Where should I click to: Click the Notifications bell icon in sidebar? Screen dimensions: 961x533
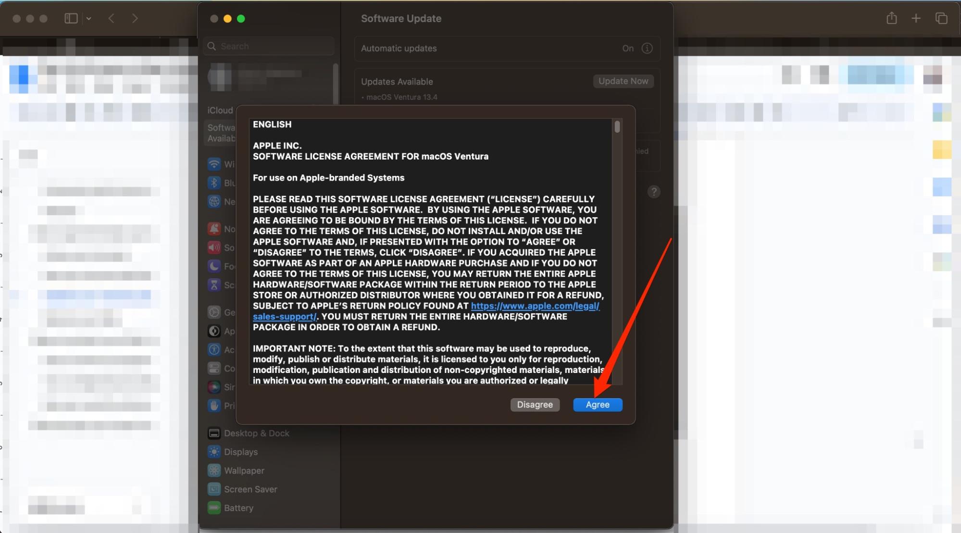point(214,229)
